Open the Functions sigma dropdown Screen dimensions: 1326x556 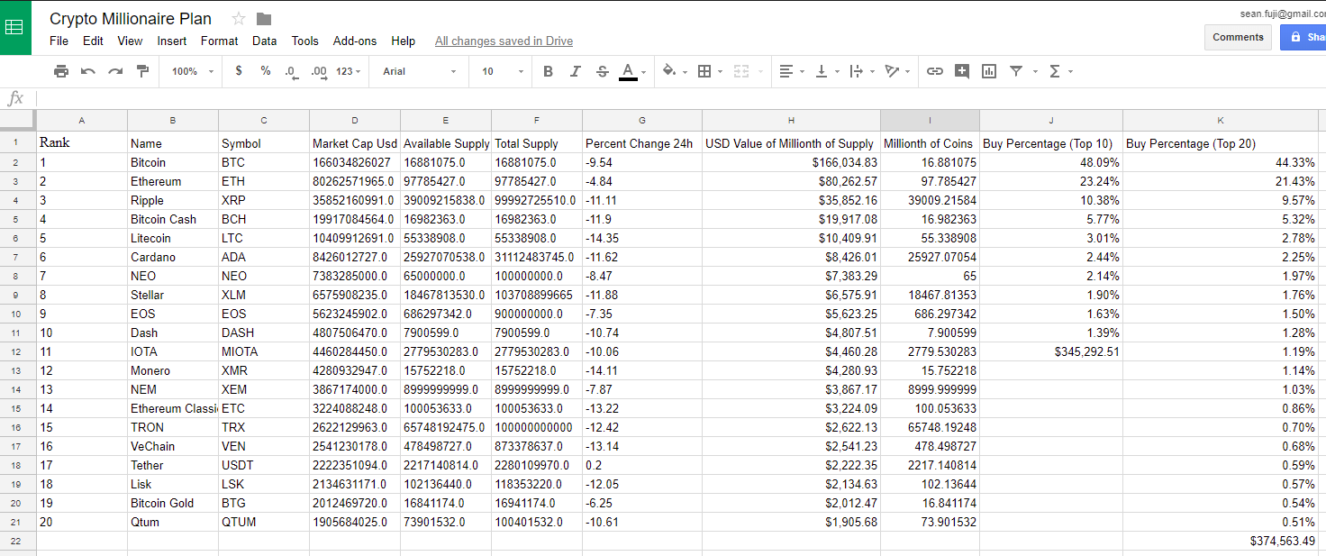click(x=1060, y=71)
